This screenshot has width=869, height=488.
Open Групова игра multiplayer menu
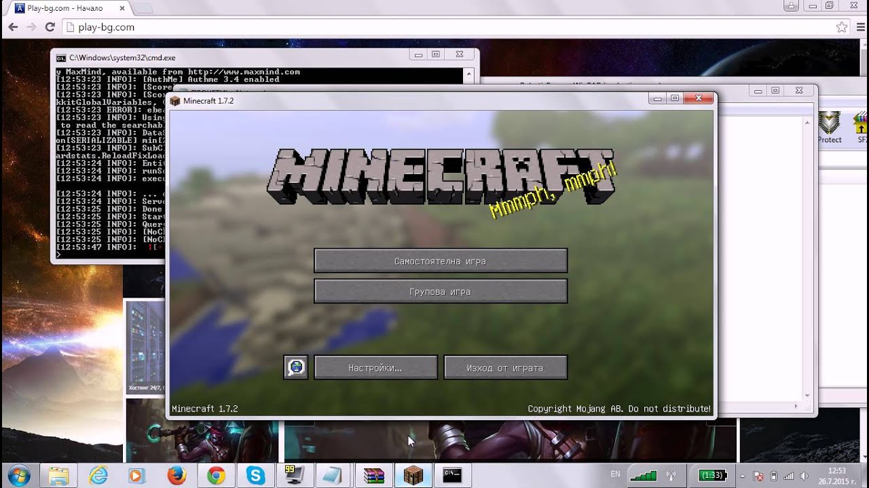pyautogui.click(x=441, y=291)
